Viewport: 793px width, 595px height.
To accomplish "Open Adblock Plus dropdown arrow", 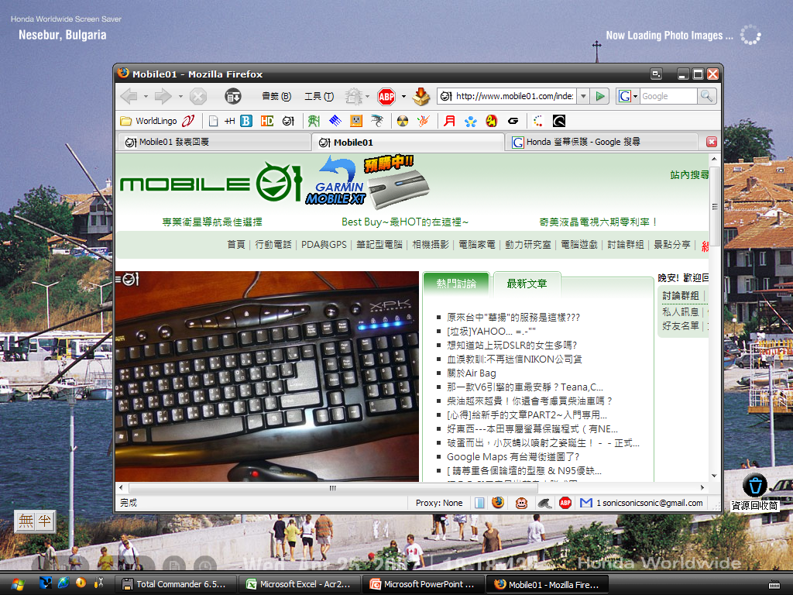I will click(403, 96).
